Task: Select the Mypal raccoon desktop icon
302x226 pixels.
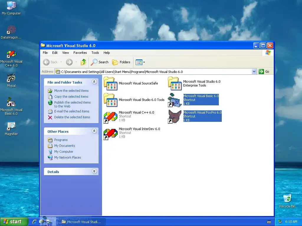Action: pos(11,80)
